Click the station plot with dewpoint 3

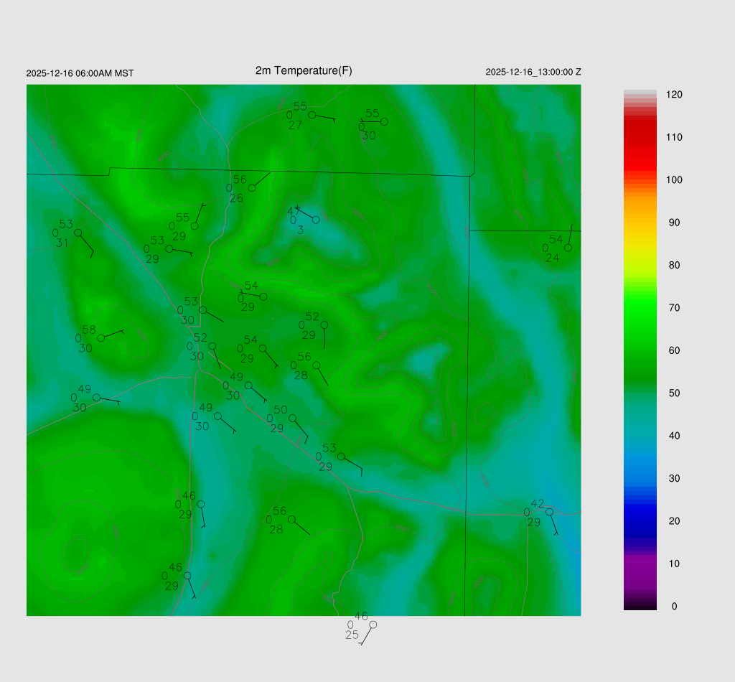[315, 220]
